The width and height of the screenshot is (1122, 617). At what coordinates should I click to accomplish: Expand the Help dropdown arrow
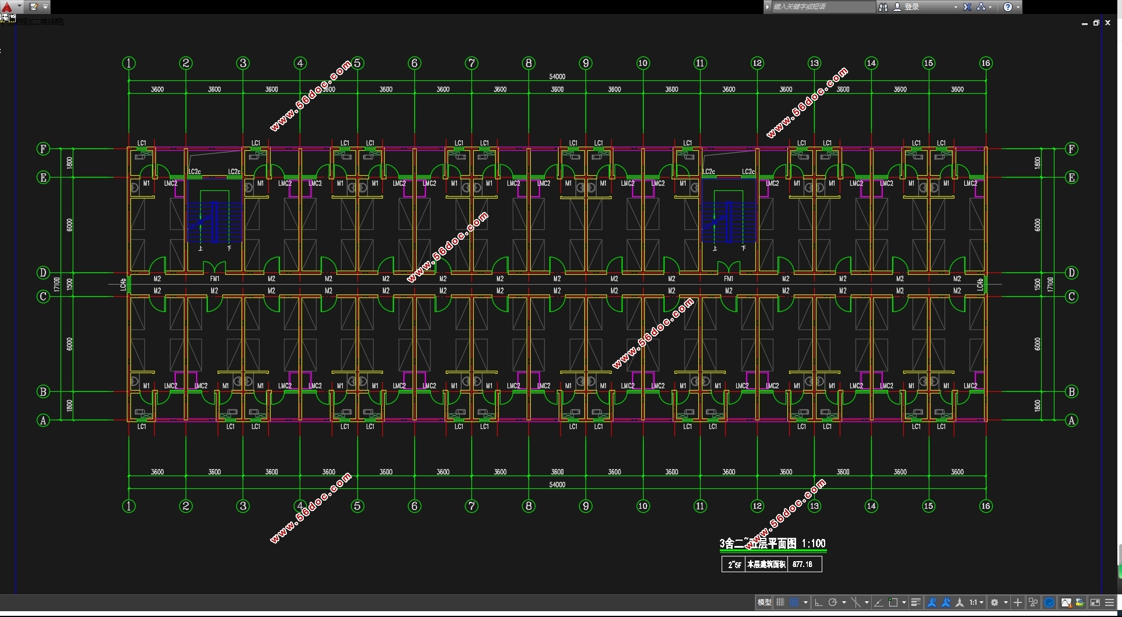tap(1018, 7)
